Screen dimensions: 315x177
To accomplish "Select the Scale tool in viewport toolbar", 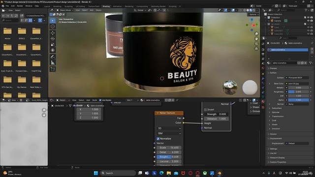I will 53,45.
